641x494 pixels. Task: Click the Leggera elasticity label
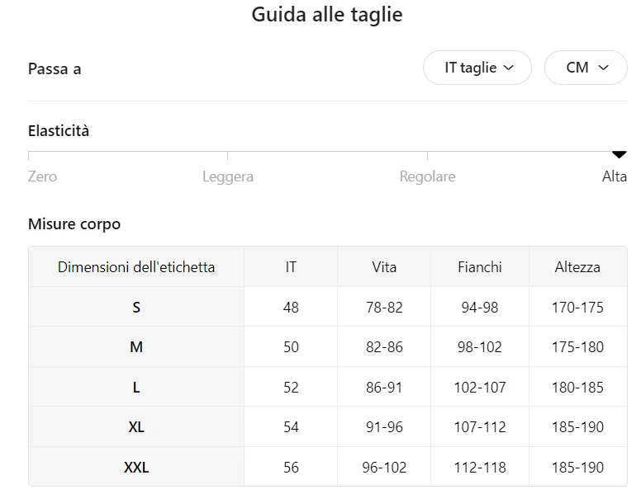point(227,176)
